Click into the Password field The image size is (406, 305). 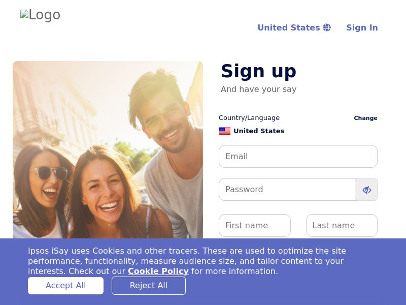[x=287, y=190]
